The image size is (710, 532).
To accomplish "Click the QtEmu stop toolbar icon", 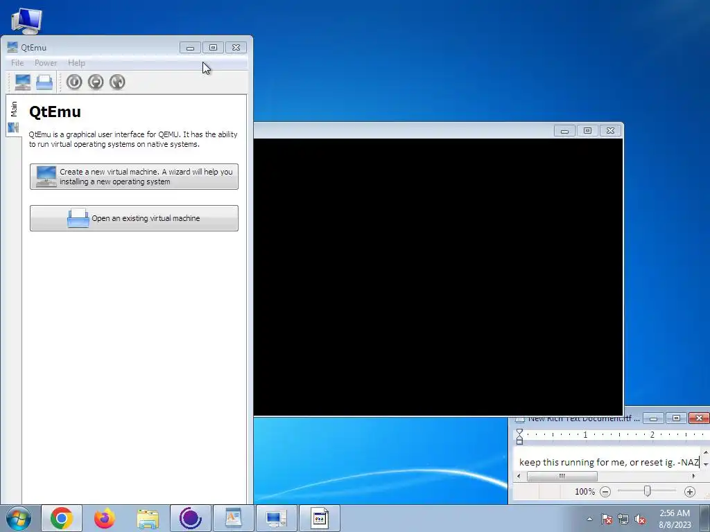I will (96, 82).
